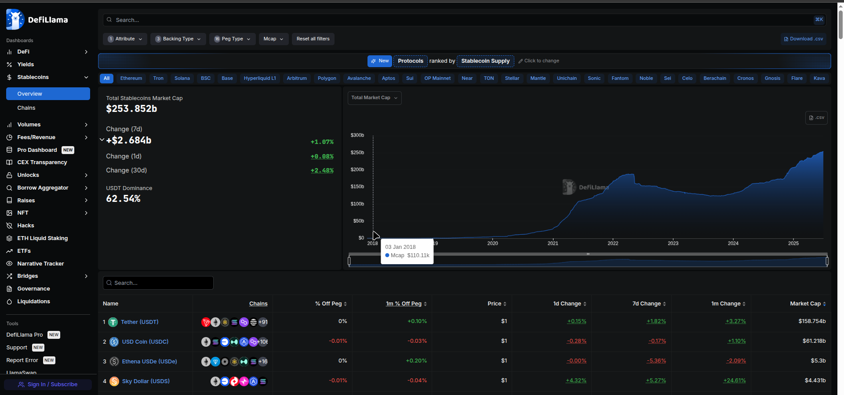Sort table by Market Cap column
This screenshot has width=844, height=395.
pos(808,304)
